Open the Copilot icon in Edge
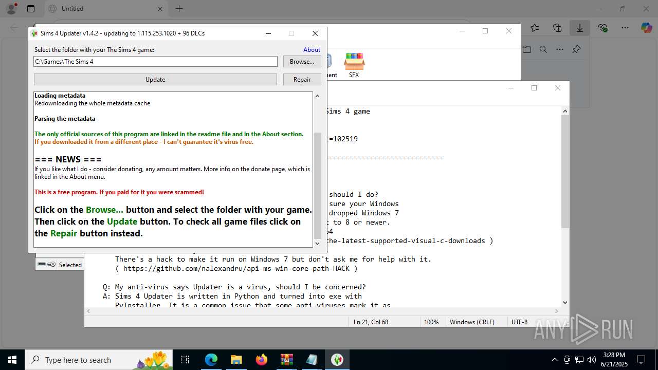The height and width of the screenshot is (370, 658). [x=647, y=28]
